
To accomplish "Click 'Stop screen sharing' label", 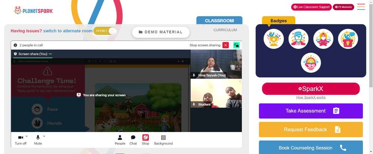I will [x=205, y=45].
